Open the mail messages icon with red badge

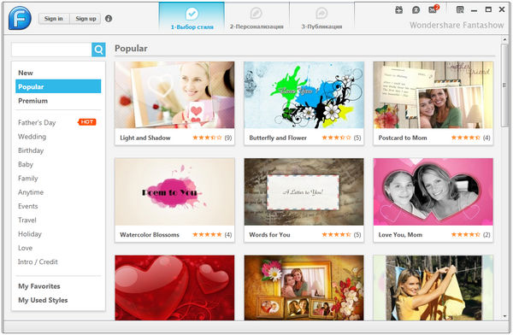coord(433,9)
